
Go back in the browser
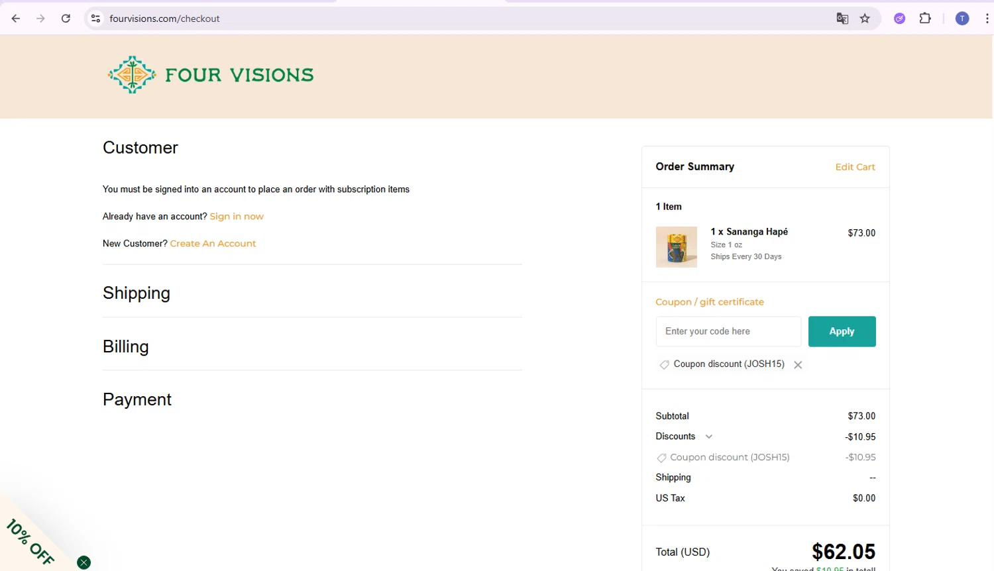(x=16, y=19)
